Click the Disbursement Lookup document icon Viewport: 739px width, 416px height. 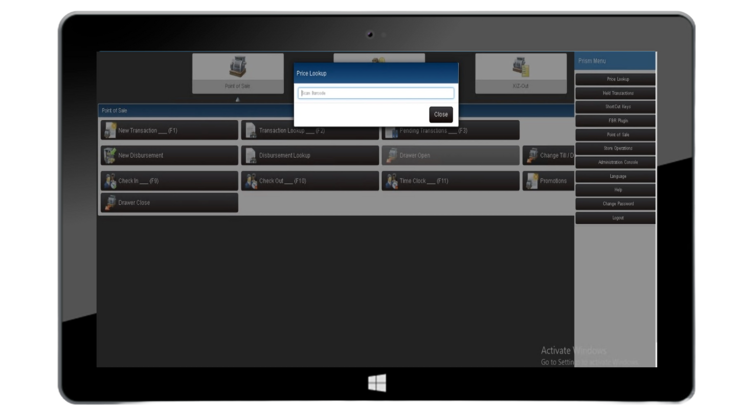click(x=251, y=156)
